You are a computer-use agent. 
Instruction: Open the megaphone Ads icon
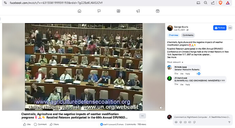[138, 11]
